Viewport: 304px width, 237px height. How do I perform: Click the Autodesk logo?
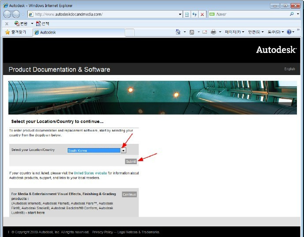(276, 50)
